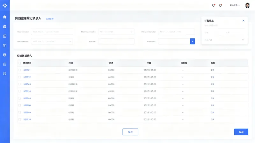The width and height of the screenshot is (255, 143).
Task: Click the empty Foctnon input field
Action: 116,41
